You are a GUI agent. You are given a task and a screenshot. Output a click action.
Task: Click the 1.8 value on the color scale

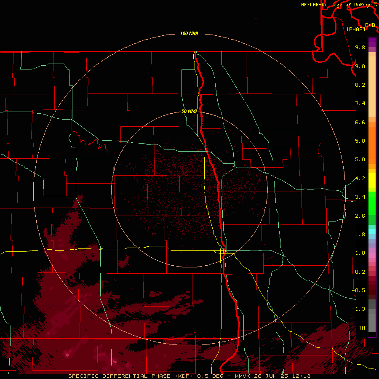tap(360, 235)
